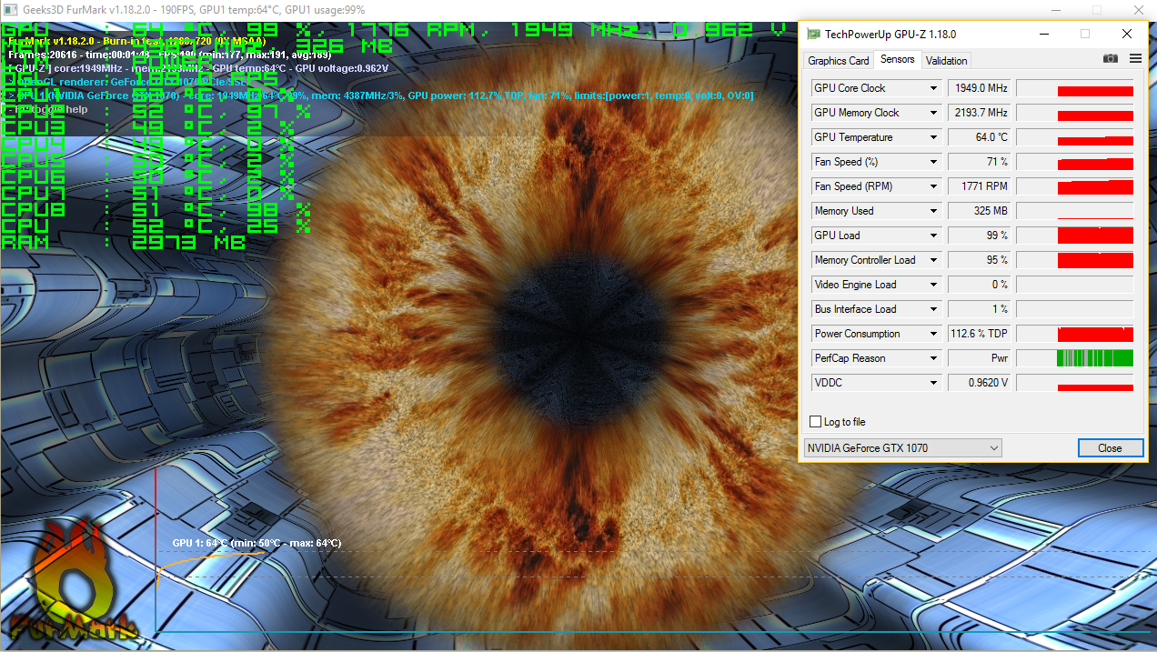Click the RAM 2973 MB overlay reading
The height and width of the screenshot is (652, 1157).
(124, 243)
